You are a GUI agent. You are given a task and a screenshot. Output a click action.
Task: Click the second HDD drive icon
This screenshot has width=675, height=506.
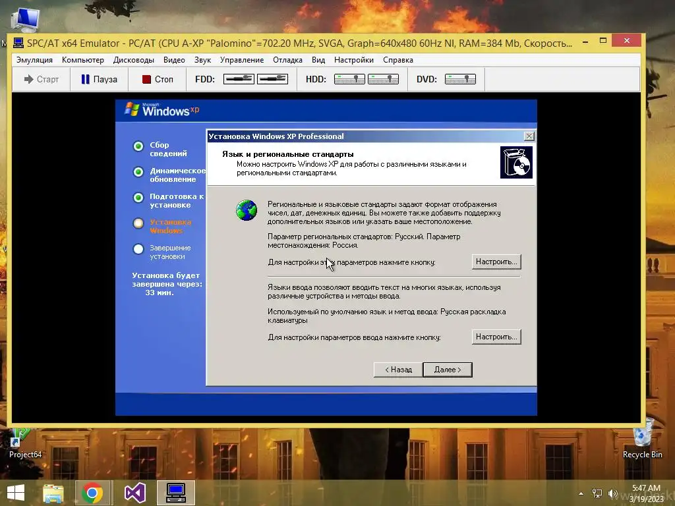(383, 79)
